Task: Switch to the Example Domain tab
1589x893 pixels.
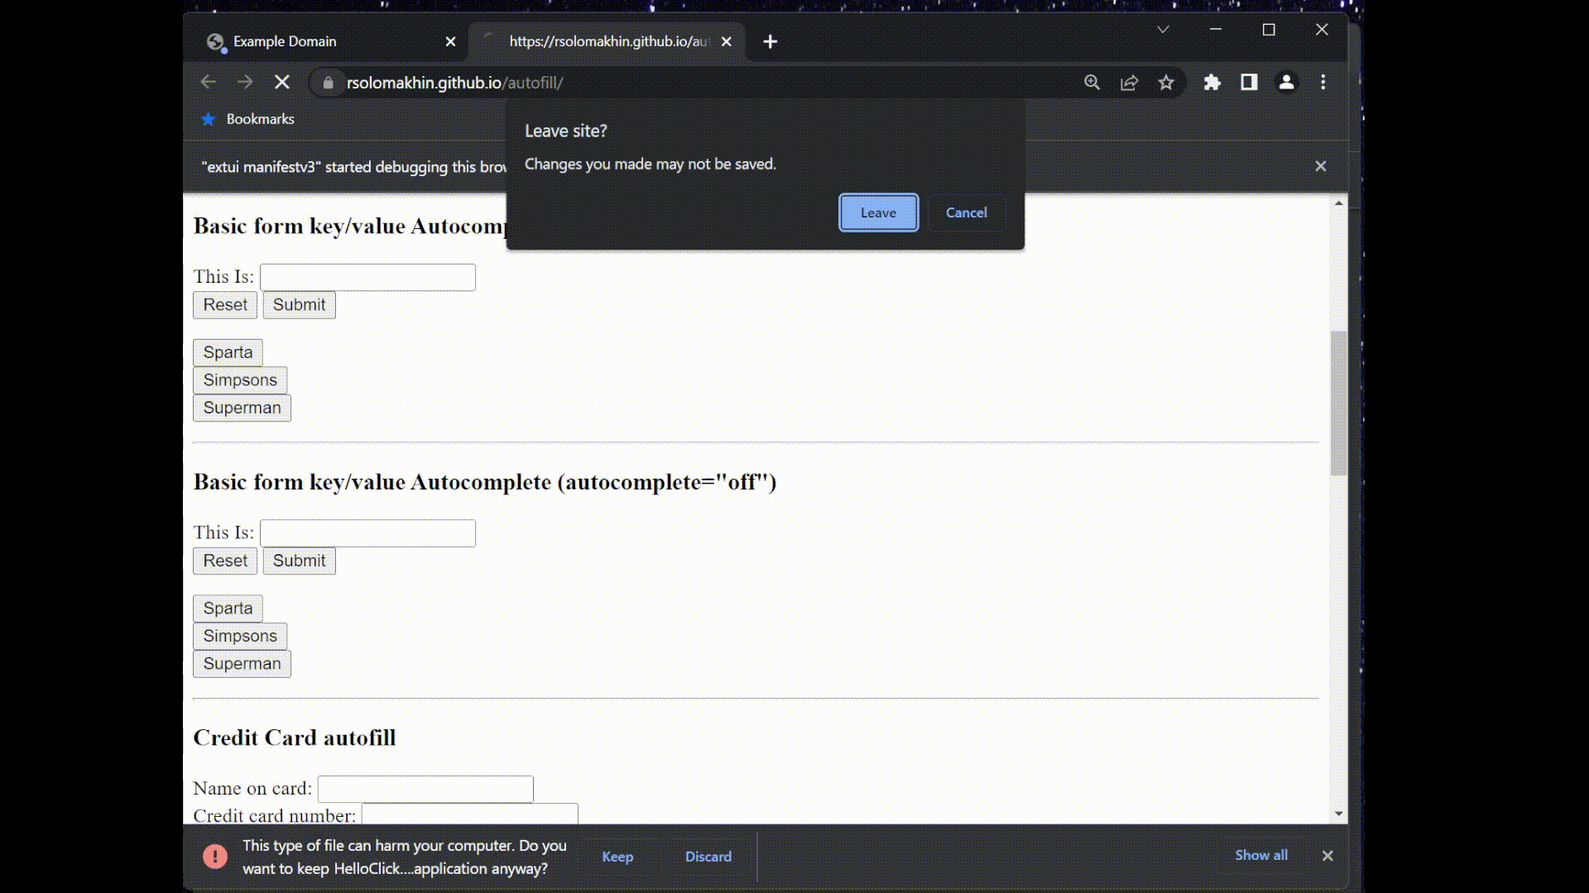Action: (285, 41)
